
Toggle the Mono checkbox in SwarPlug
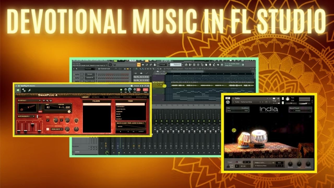48,120
